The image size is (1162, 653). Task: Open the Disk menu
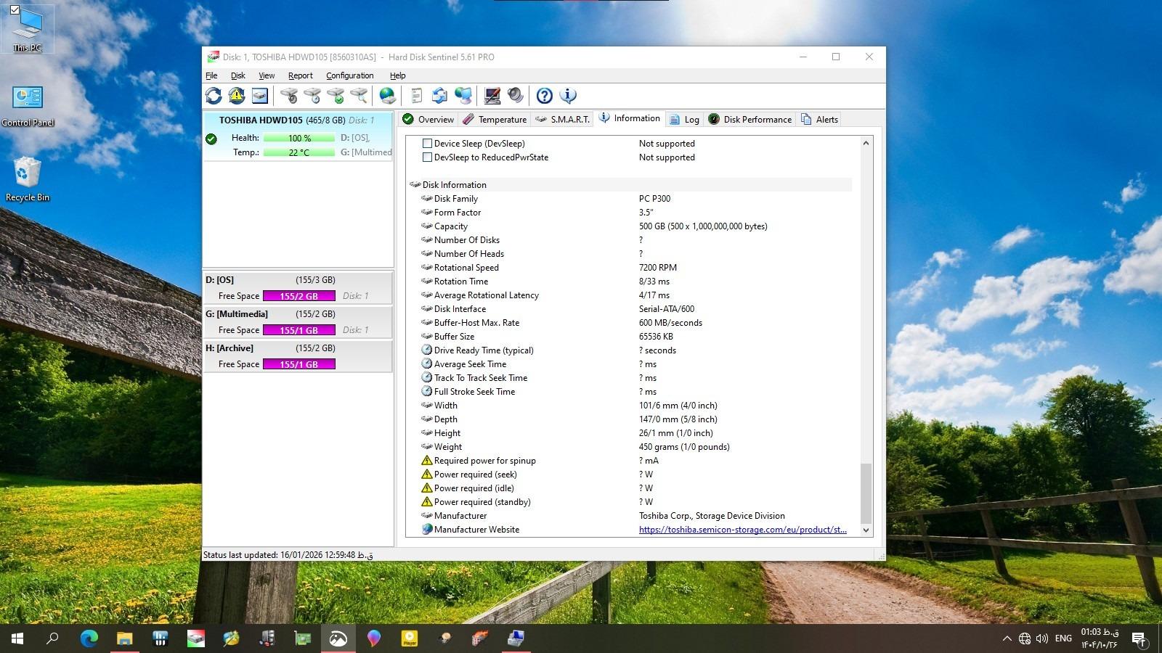(x=237, y=75)
